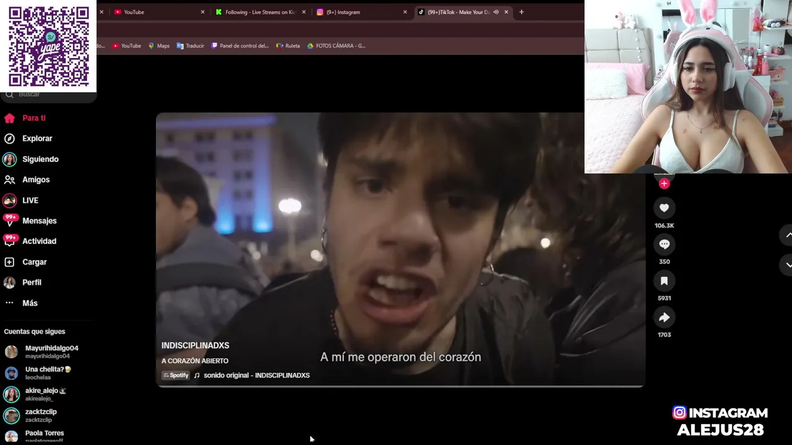The height and width of the screenshot is (445, 792).
Task: Click the Spotify tag on the video
Action: (176, 375)
